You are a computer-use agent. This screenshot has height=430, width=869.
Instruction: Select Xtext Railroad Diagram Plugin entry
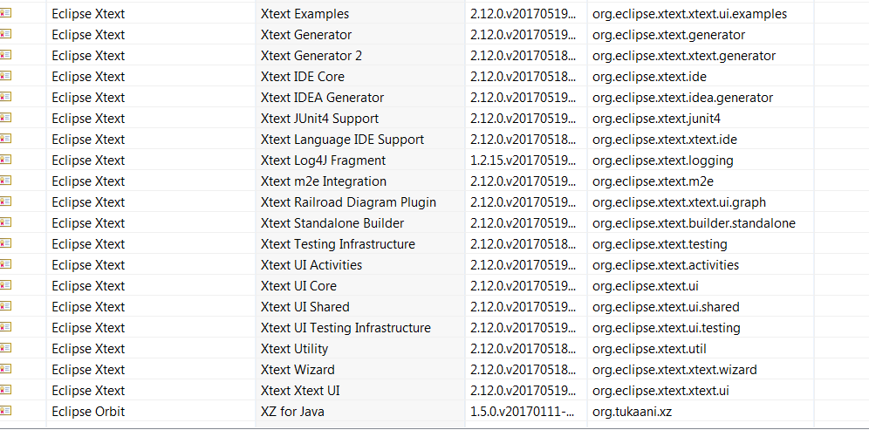(x=348, y=202)
